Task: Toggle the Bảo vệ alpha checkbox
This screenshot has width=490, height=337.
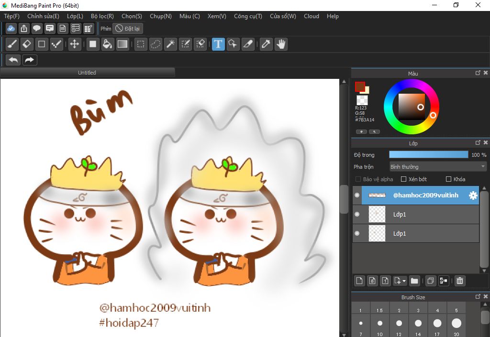Action: click(358, 179)
